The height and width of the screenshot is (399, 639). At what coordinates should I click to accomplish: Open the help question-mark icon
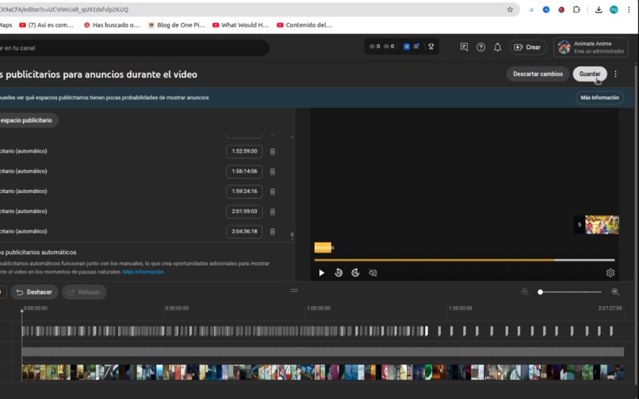(481, 47)
